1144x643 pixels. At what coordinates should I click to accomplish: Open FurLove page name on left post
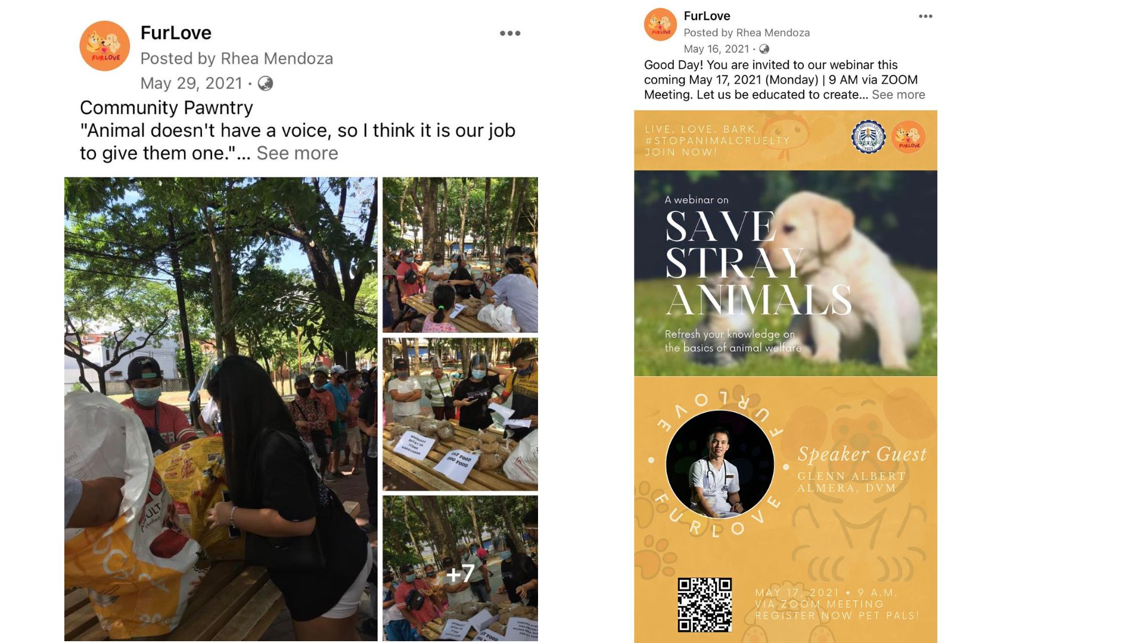click(176, 33)
